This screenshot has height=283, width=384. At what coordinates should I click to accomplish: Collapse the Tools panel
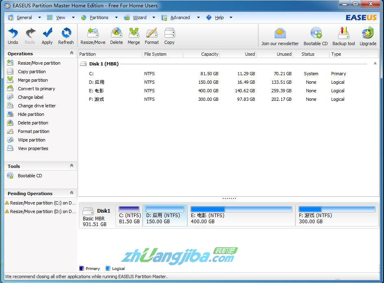[x=72, y=166]
